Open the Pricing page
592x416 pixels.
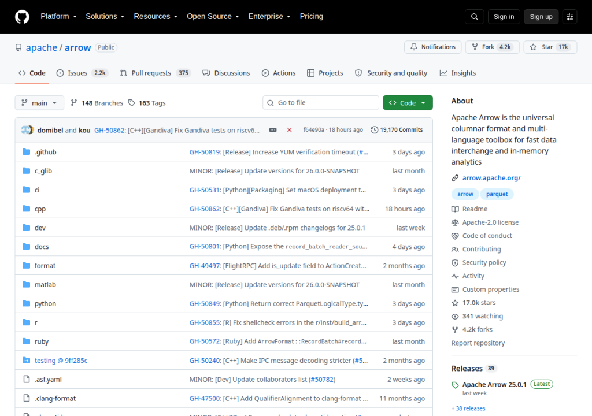tap(312, 17)
